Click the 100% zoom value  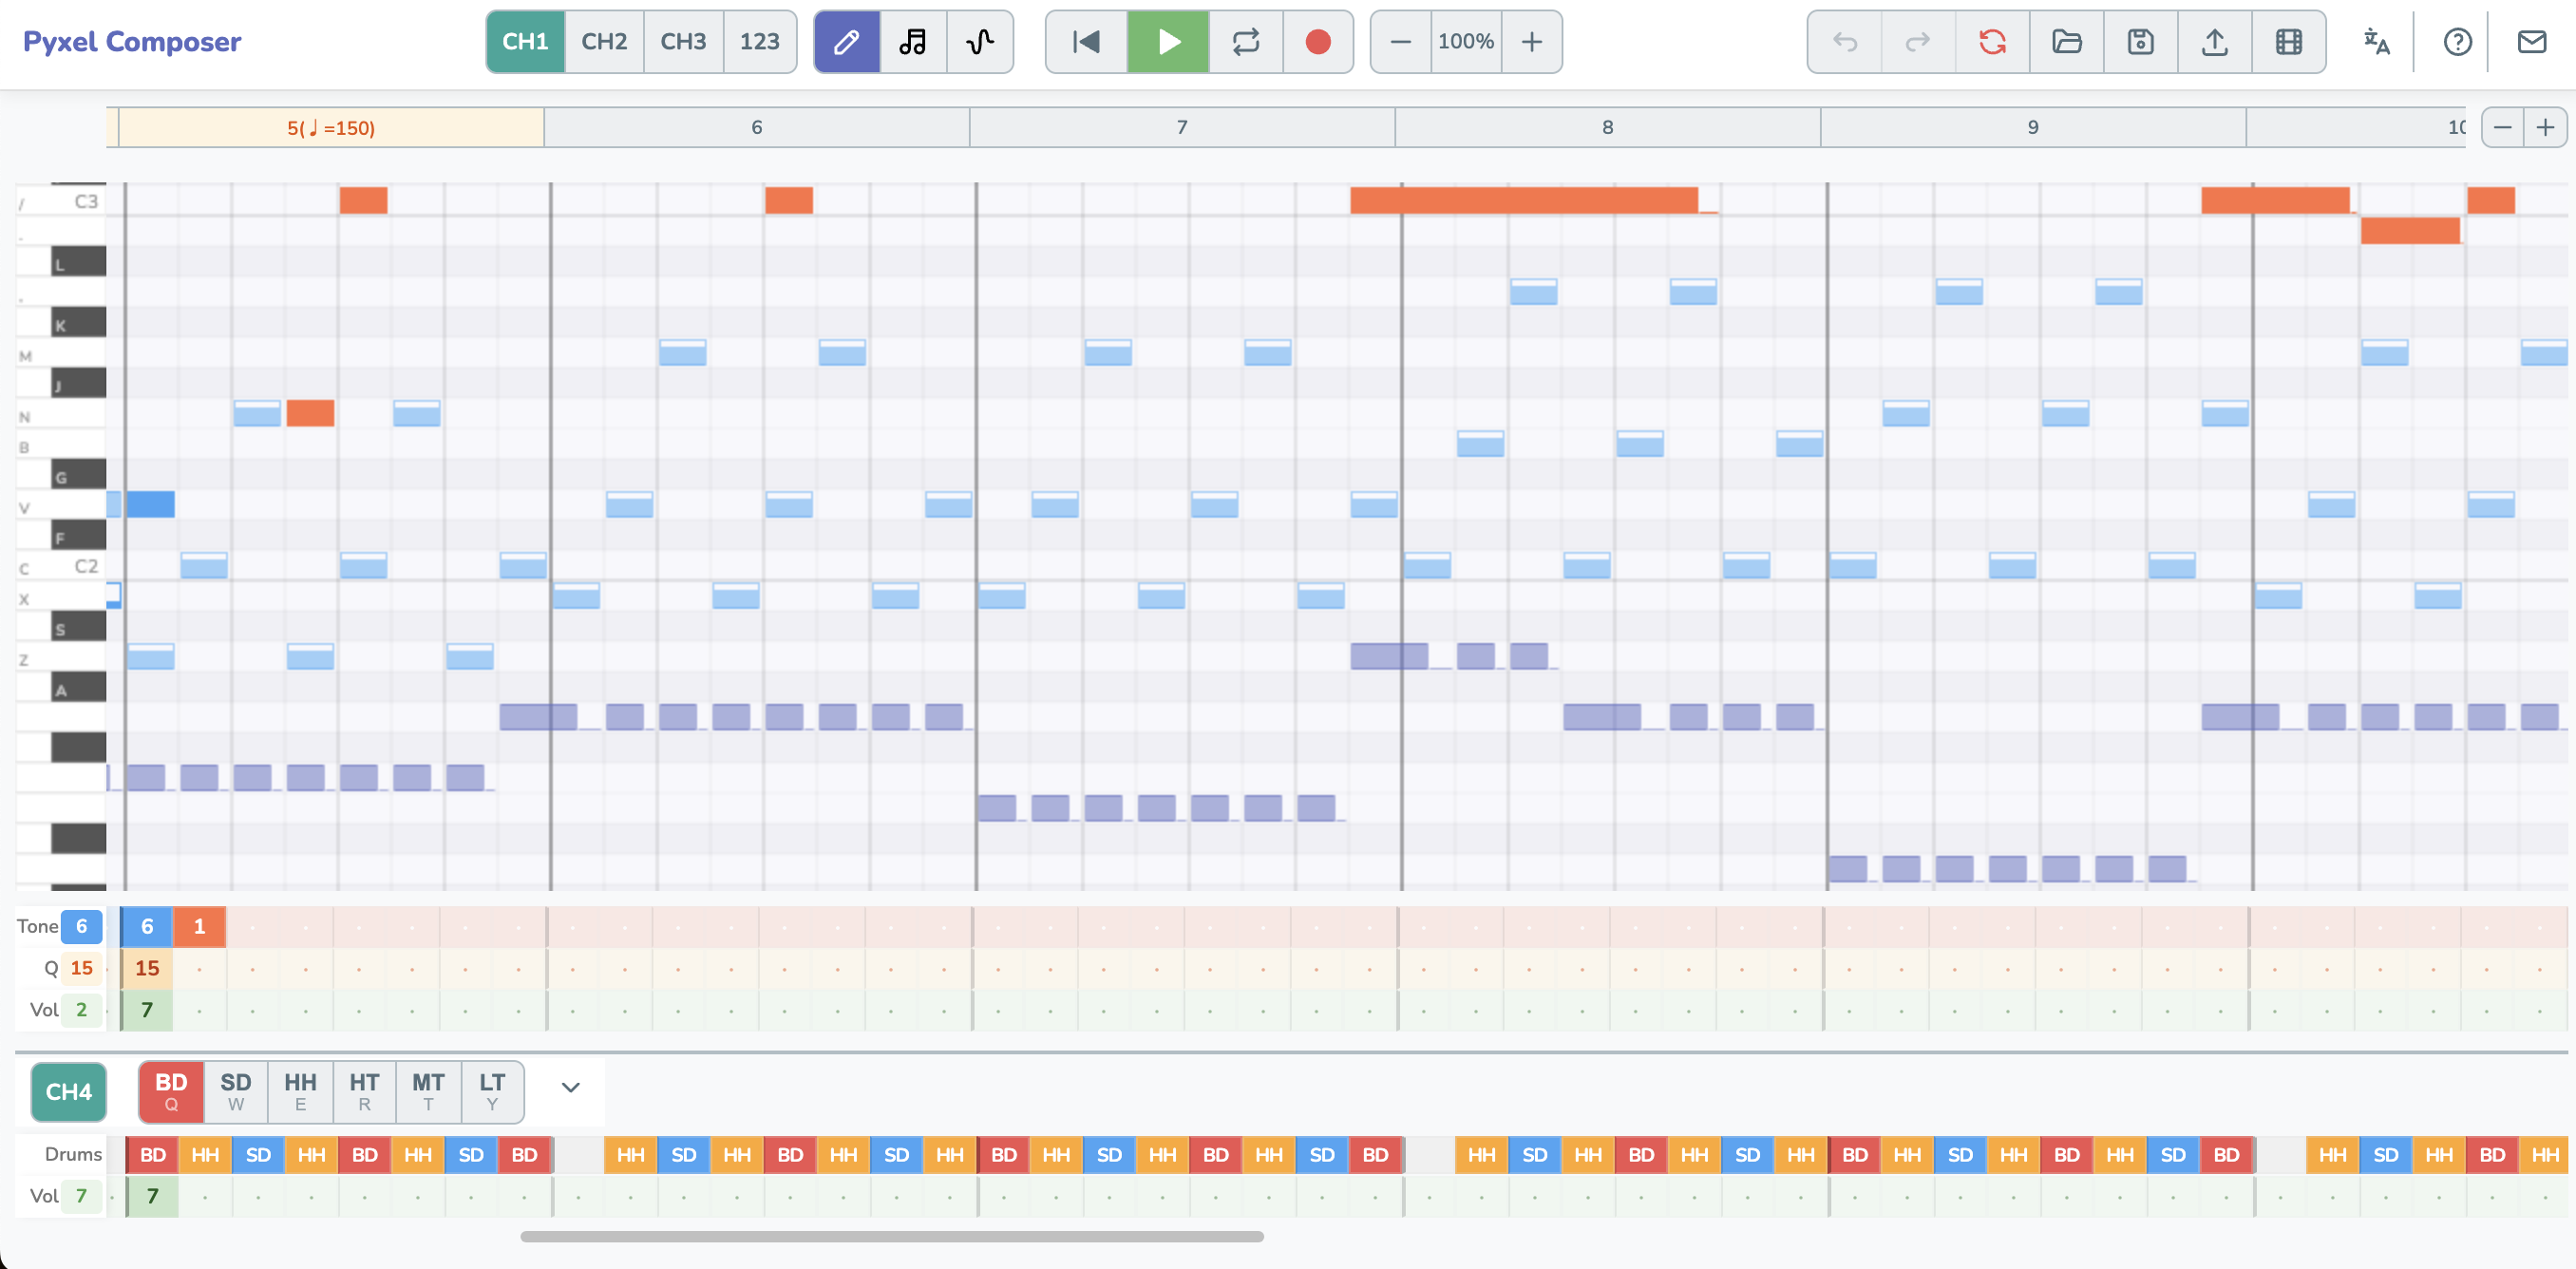(x=1466, y=42)
